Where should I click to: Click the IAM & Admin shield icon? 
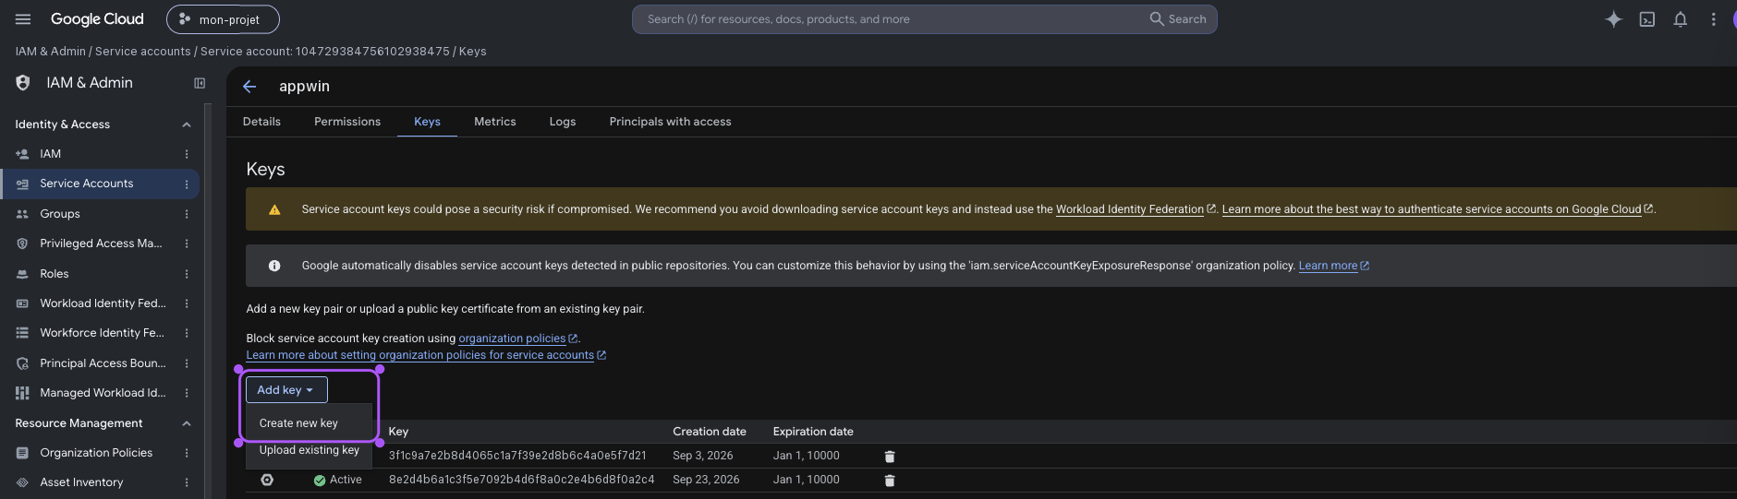pos(23,83)
